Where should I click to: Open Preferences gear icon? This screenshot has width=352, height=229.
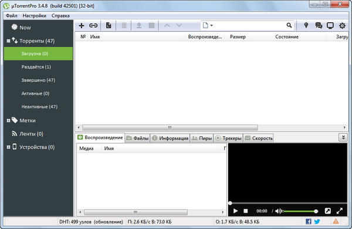coord(342,26)
